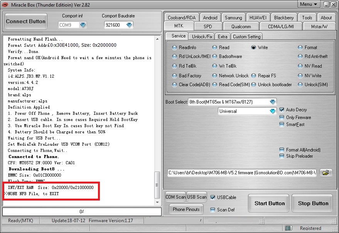
Task: Open the firmware file browse folder icon
Action: (326, 173)
